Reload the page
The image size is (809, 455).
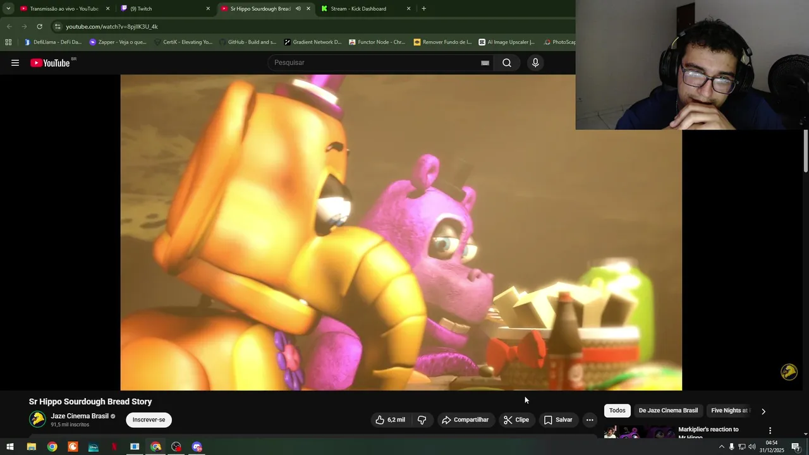pos(39,27)
